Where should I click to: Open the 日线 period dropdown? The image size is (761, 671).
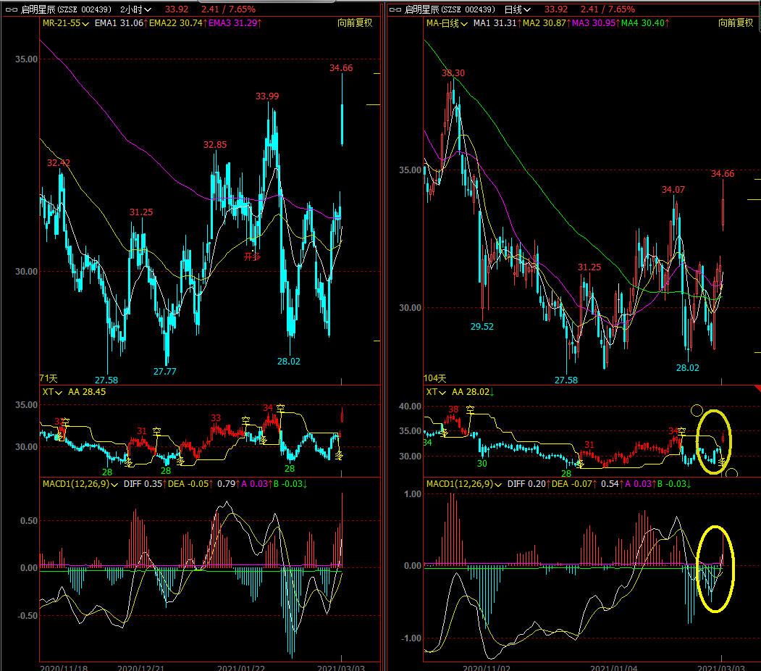(x=518, y=9)
